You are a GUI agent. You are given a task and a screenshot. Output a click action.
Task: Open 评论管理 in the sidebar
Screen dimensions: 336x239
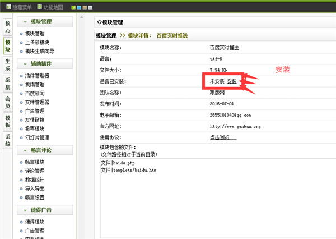click(x=35, y=171)
